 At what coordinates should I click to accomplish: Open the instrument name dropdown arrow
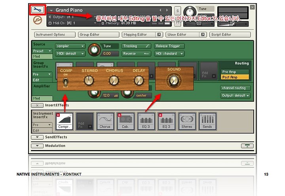(x=51, y=11)
